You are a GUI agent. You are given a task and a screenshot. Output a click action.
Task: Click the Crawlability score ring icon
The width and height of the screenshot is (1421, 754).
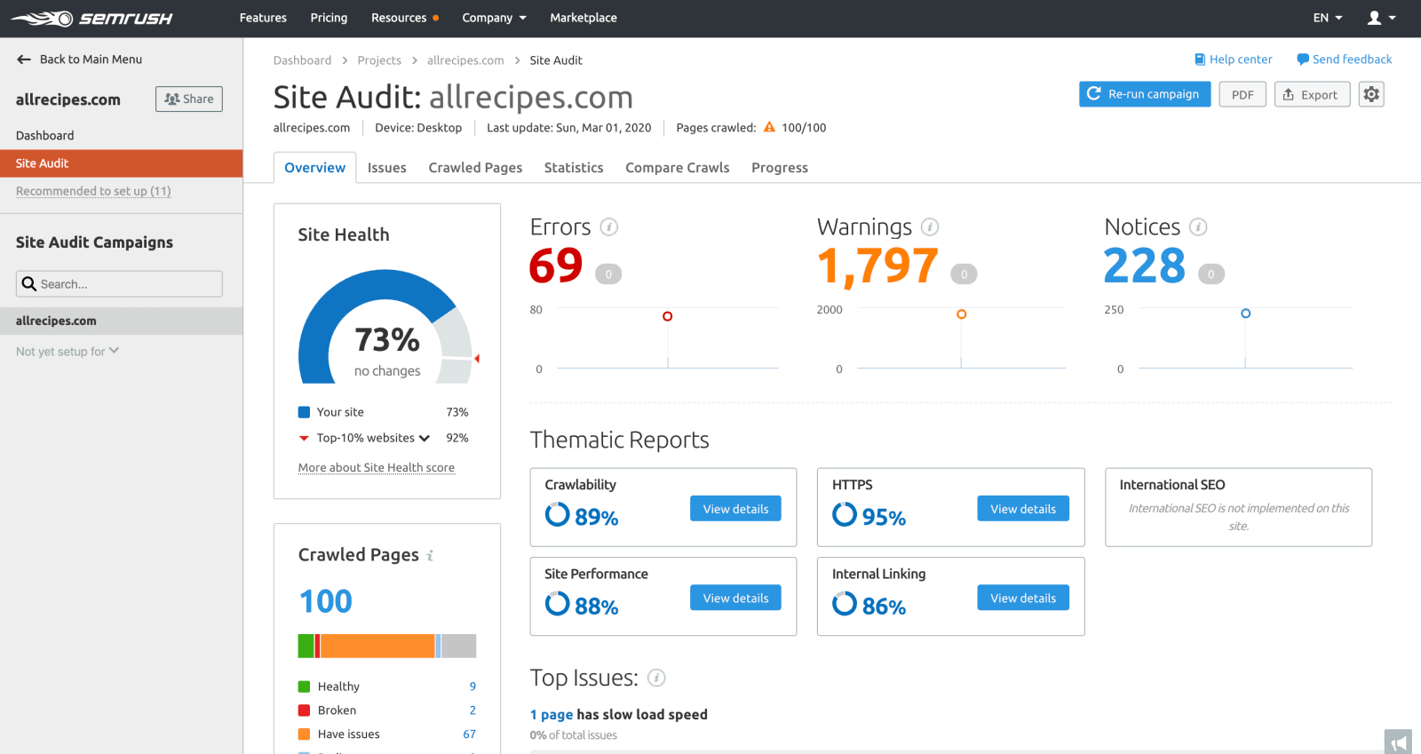coord(557,514)
